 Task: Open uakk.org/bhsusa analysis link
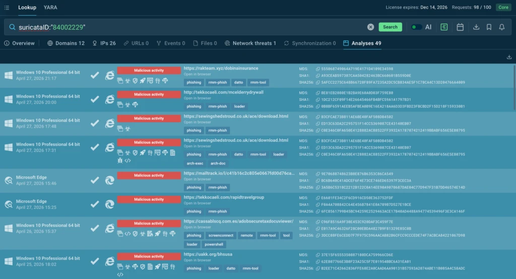pyautogui.click(x=208, y=254)
